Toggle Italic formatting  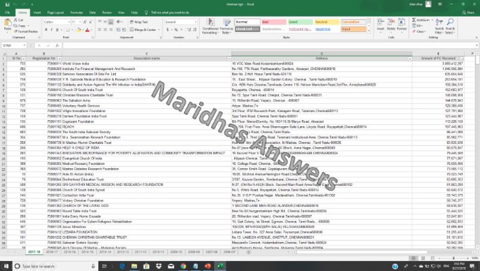click(50, 29)
